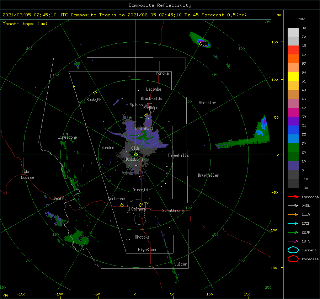Click the RedDeer city label

point(151,108)
